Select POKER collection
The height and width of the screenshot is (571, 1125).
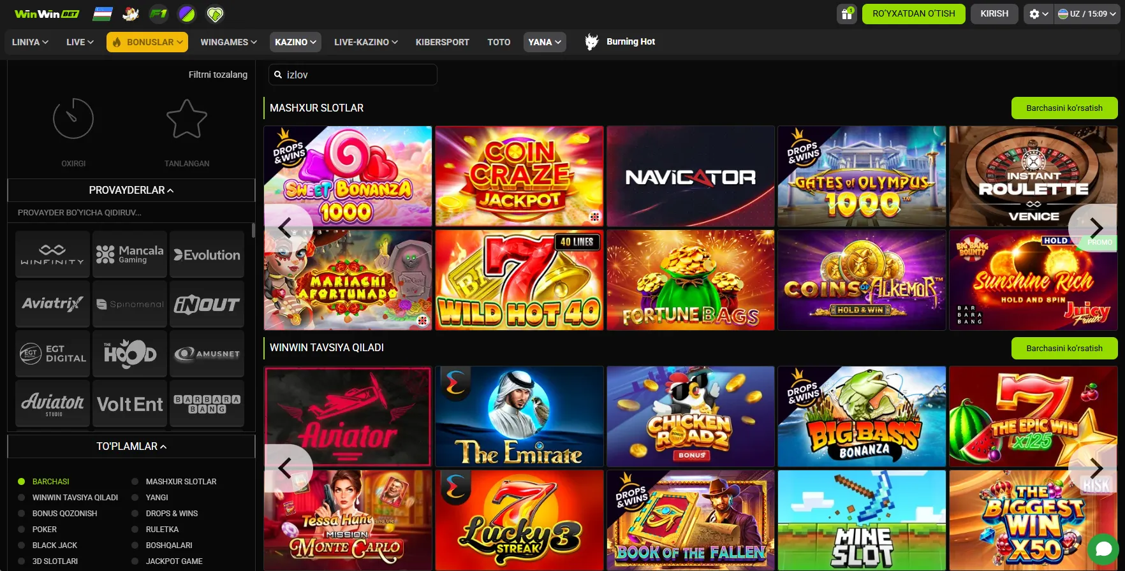pyautogui.click(x=37, y=530)
